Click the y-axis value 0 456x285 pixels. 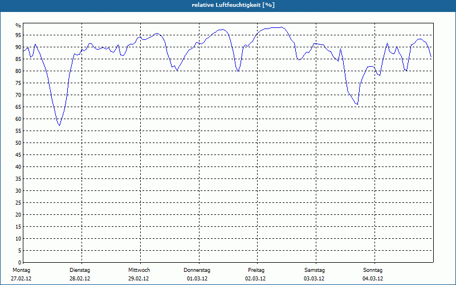tap(20, 263)
